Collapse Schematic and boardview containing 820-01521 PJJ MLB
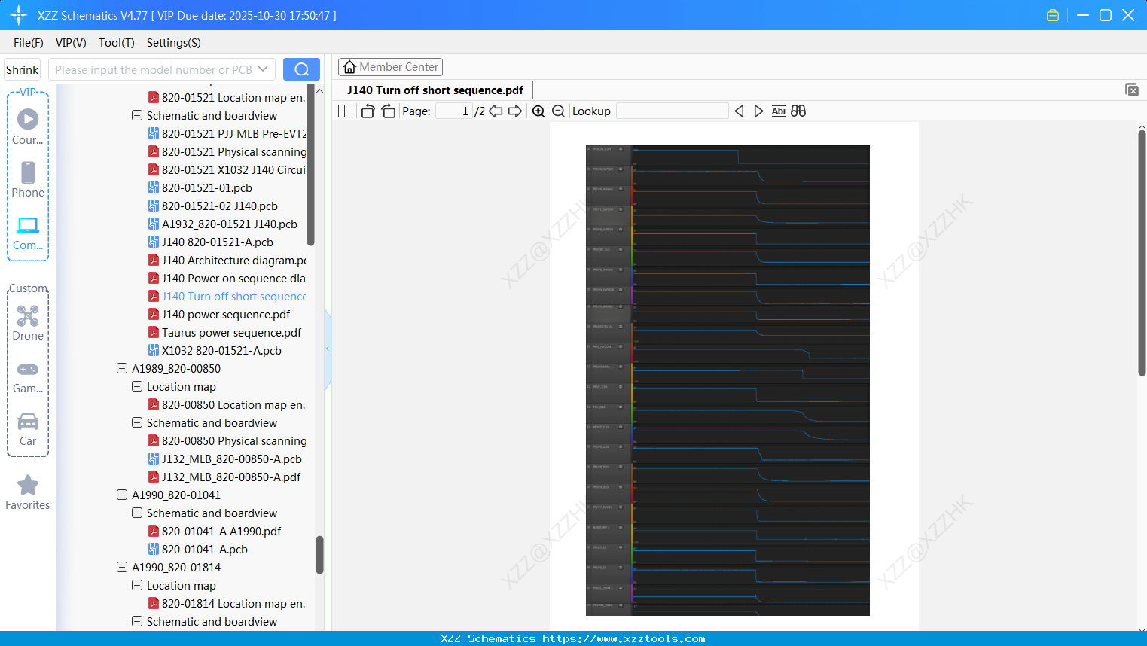 [137, 115]
